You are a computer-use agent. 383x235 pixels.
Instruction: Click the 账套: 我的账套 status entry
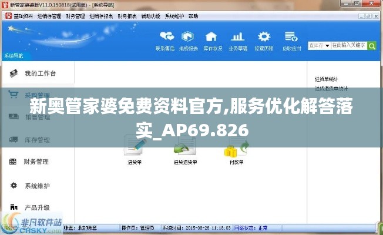point(80,228)
